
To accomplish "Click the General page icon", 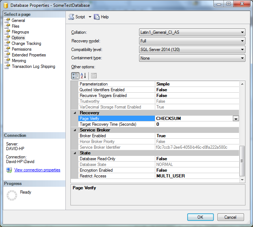I will (7, 20).
